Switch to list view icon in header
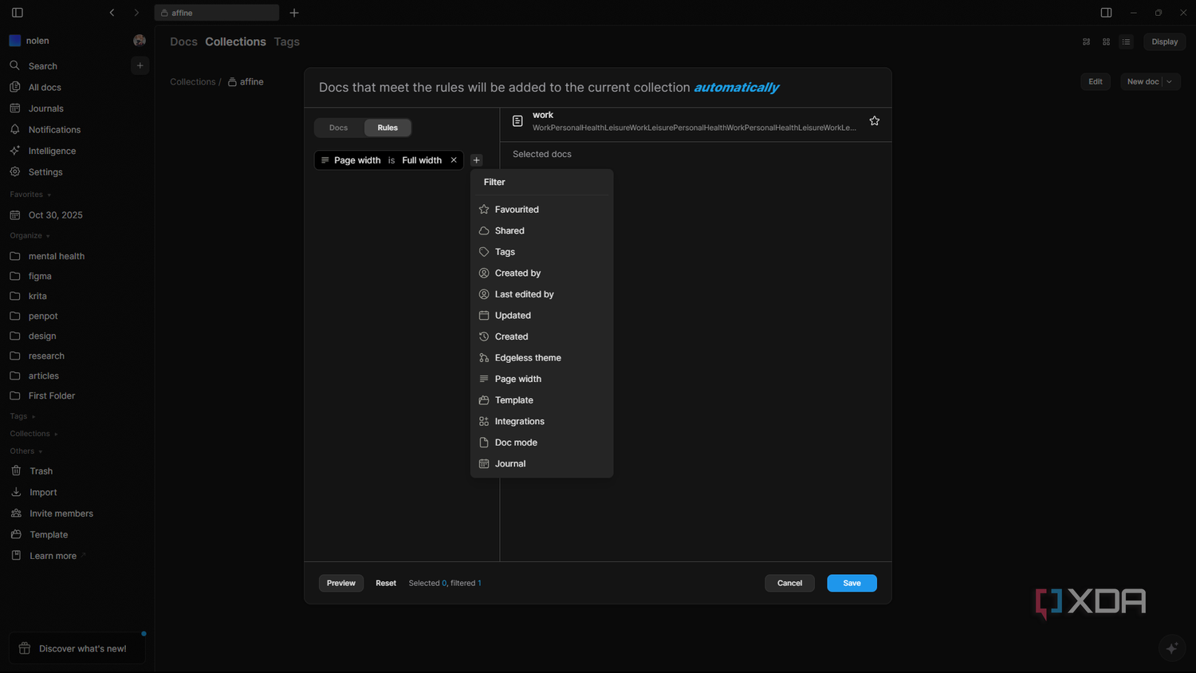Screen dimensions: 1196x673 [x=1126, y=41]
